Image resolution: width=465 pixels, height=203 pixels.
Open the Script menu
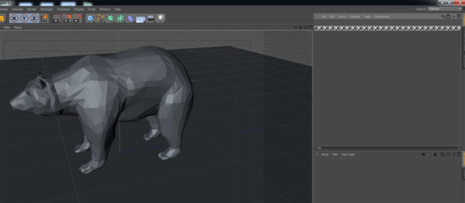pos(92,9)
